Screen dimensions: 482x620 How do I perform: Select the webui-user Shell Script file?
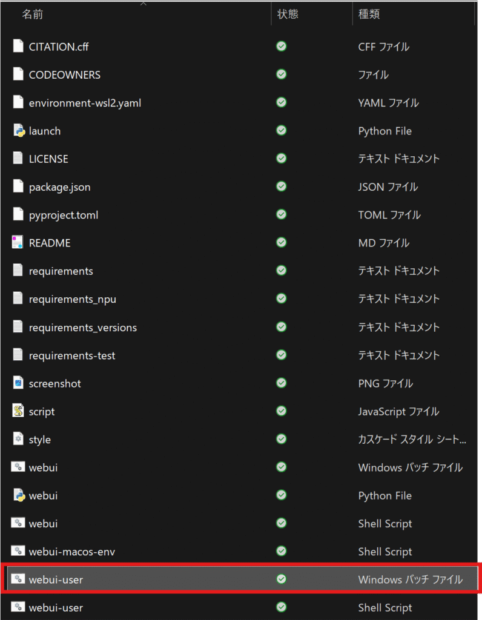(56, 607)
